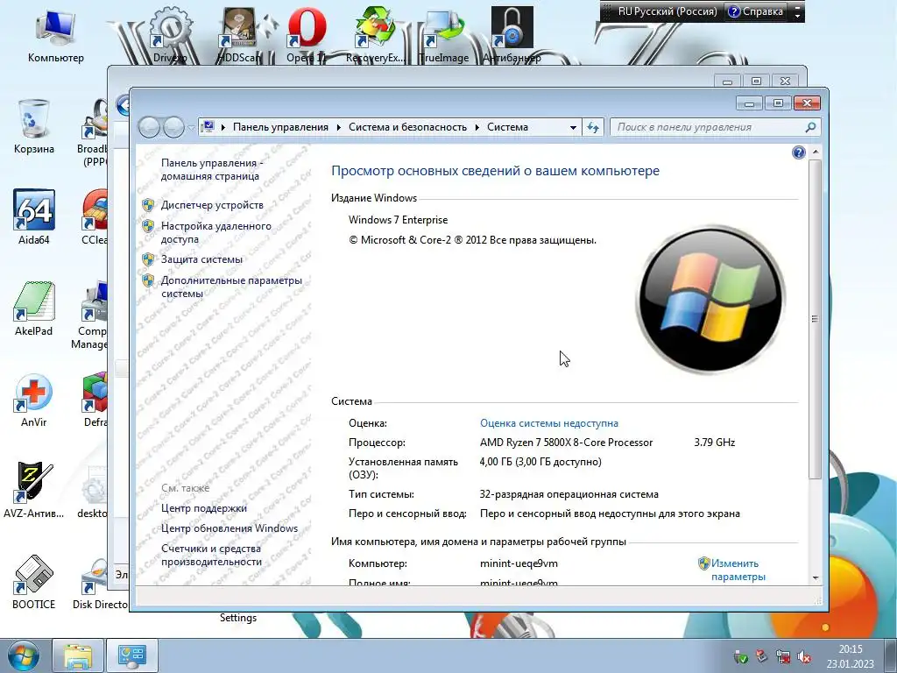Launch BOOTICE desktop shortcut
The height and width of the screenshot is (673, 897).
coord(34,581)
